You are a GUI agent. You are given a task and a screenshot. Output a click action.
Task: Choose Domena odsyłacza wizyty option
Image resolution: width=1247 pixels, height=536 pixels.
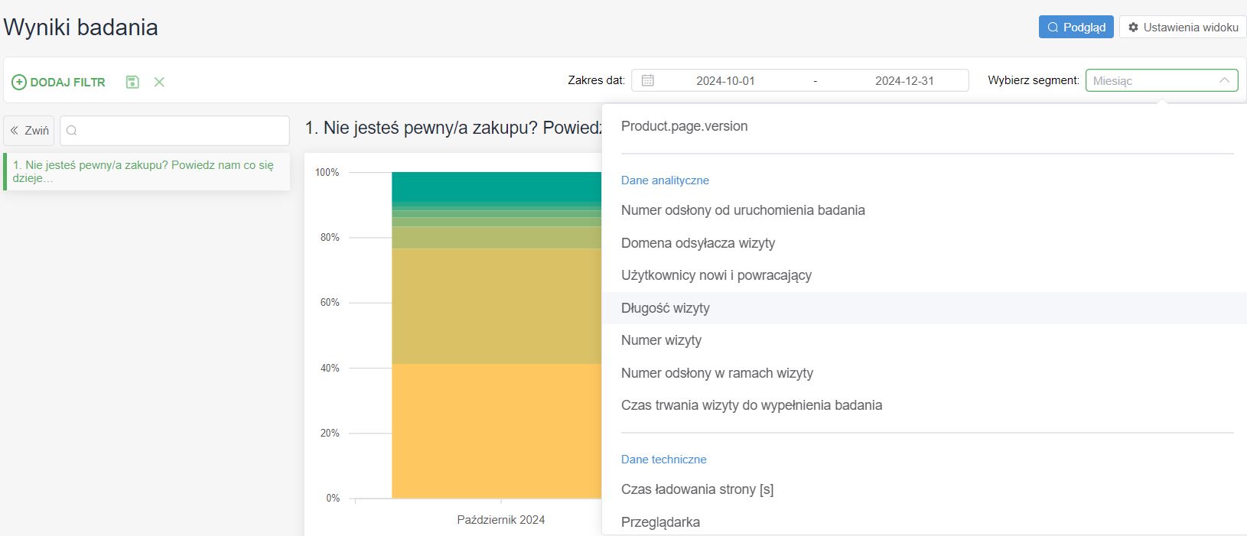click(924, 243)
